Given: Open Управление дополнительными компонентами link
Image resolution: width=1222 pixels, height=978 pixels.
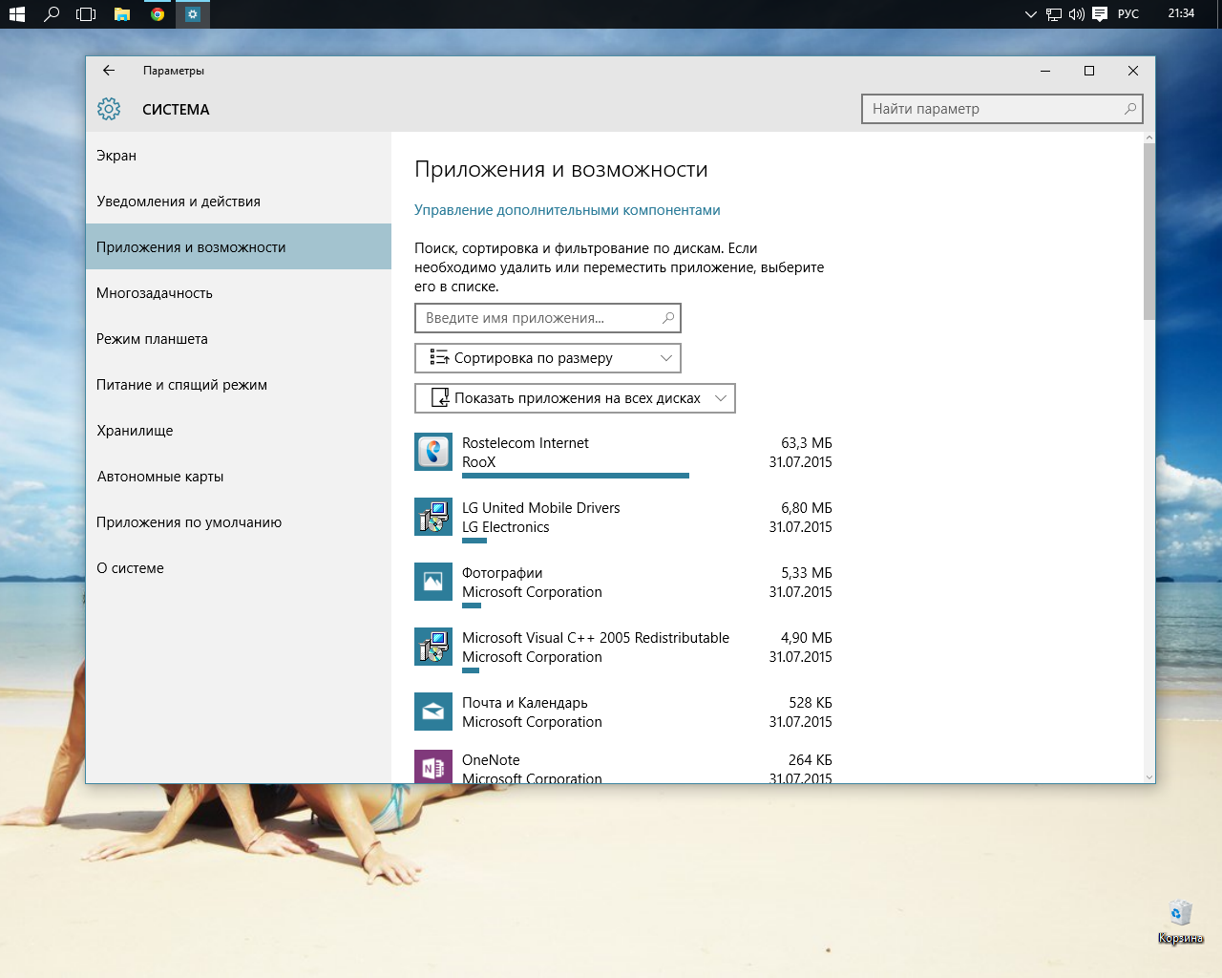Looking at the screenshot, I should [x=567, y=210].
